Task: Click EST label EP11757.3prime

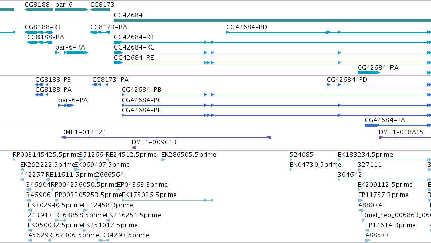Action: (383, 195)
